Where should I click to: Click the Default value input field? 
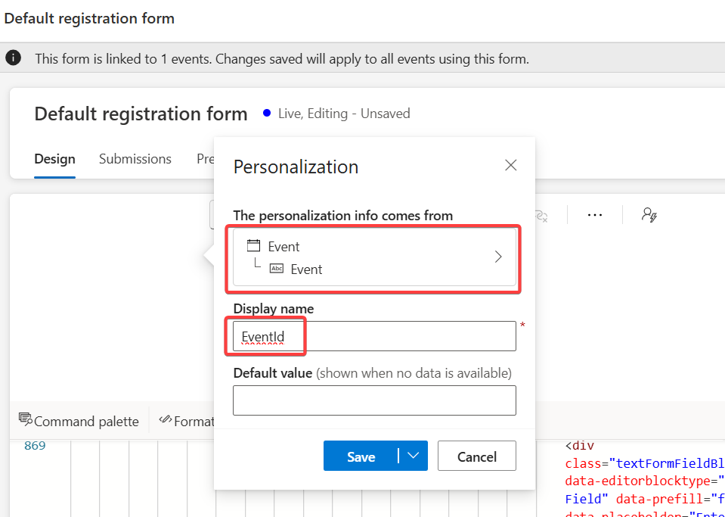point(374,400)
